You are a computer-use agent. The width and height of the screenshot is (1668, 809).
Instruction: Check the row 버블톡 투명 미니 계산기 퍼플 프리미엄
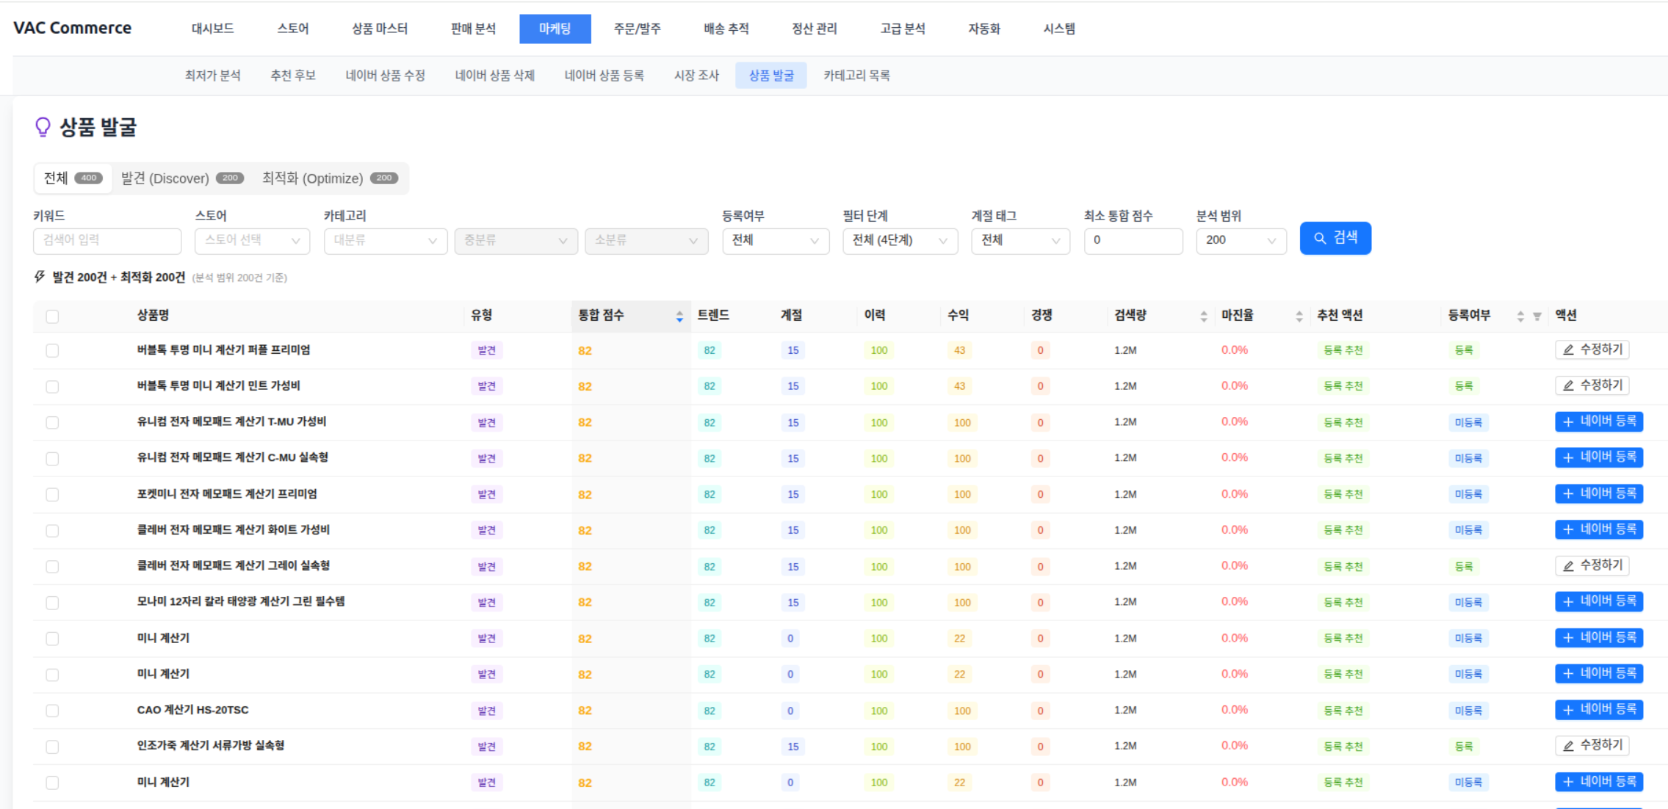click(52, 350)
